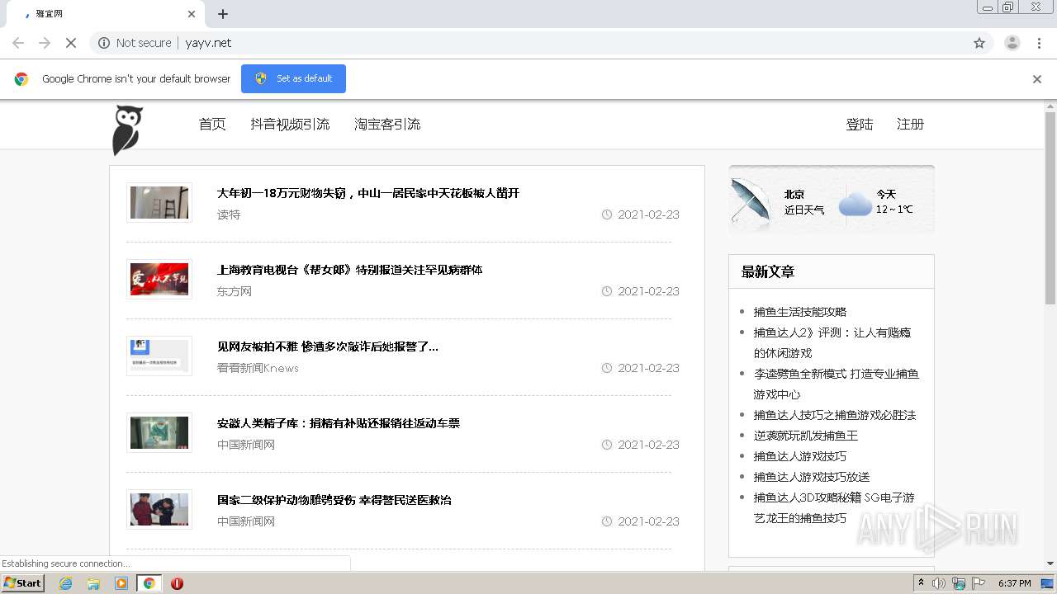
Task: Open sidebar link 捕鱼生活技能攻略
Action: [x=800, y=312]
